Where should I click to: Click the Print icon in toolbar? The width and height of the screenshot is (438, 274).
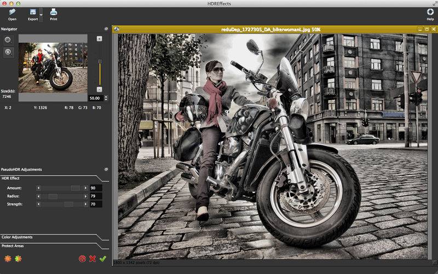53,12
